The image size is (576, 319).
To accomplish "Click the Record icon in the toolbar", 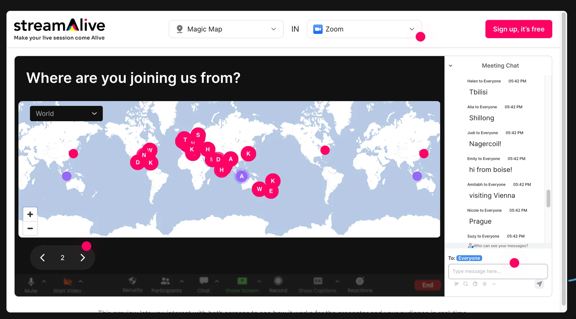I will [278, 281].
